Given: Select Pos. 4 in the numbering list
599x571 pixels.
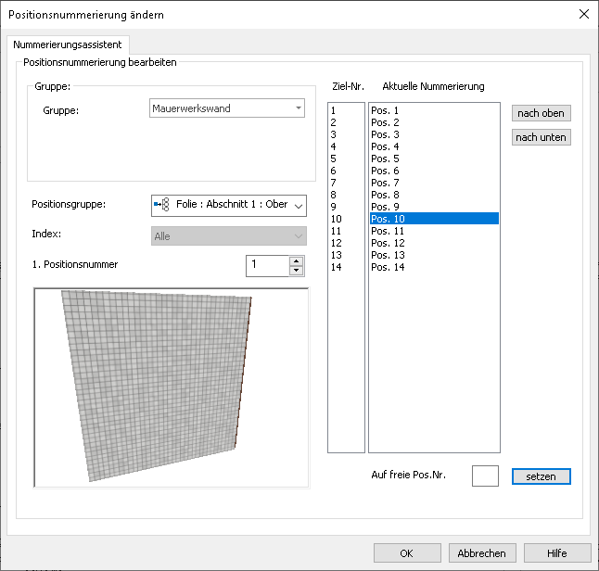Looking at the screenshot, I should [434, 146].
